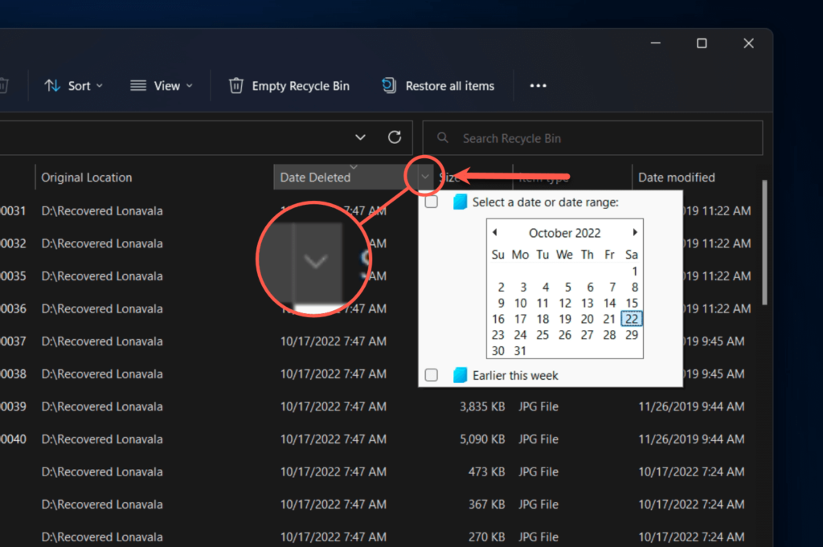Click the Refresh icon beside the address bar
The width and height of the screenshot is (823, 547).
coord(395,137)
